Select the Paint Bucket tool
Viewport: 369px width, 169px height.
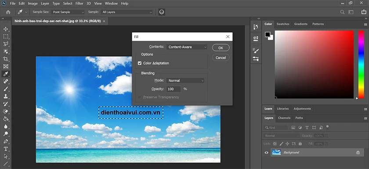click(6, 119)
